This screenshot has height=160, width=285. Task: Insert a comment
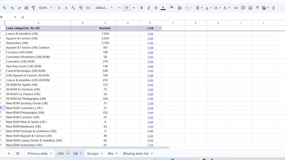243,8
